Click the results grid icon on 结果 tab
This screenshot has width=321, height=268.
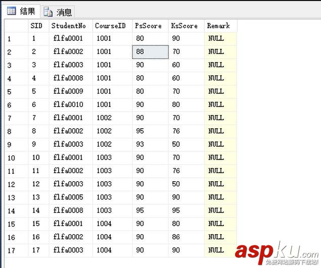[x=11, y=11]
